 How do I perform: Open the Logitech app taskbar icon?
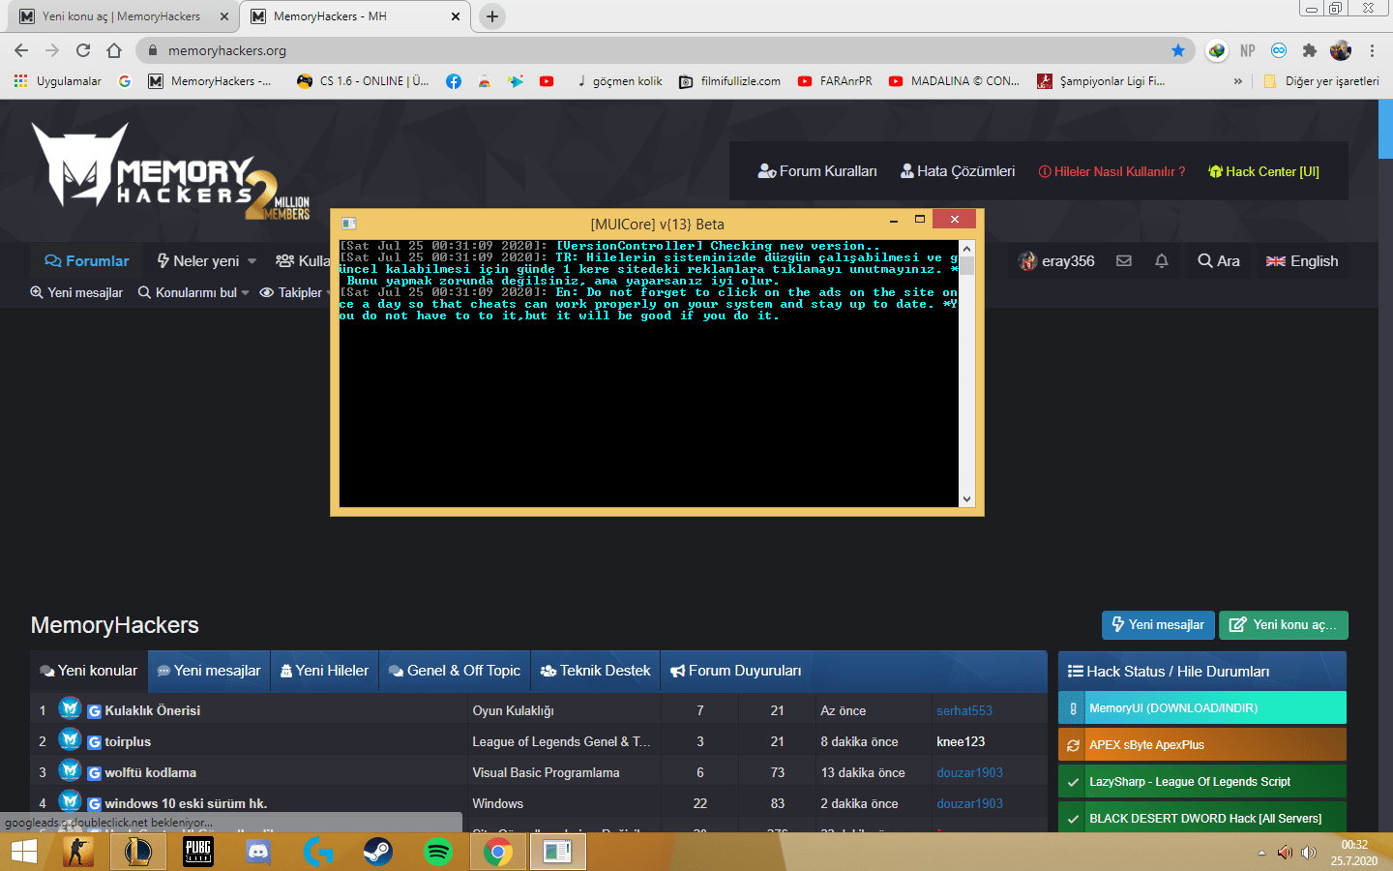click(318, 852)
